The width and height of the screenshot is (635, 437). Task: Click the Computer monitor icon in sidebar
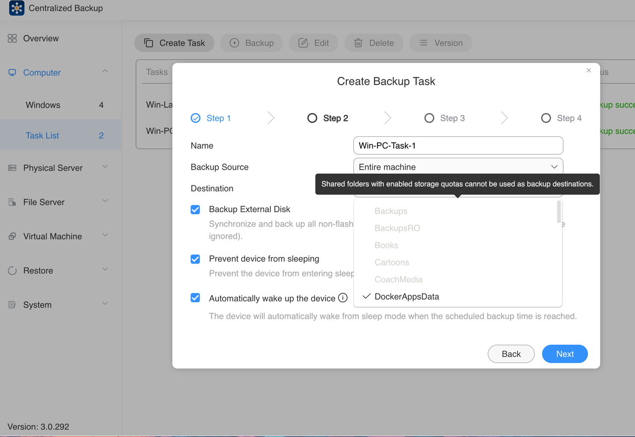point(12,72)
